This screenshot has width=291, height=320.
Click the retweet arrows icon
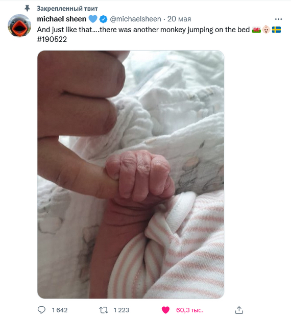coord(104,310)
